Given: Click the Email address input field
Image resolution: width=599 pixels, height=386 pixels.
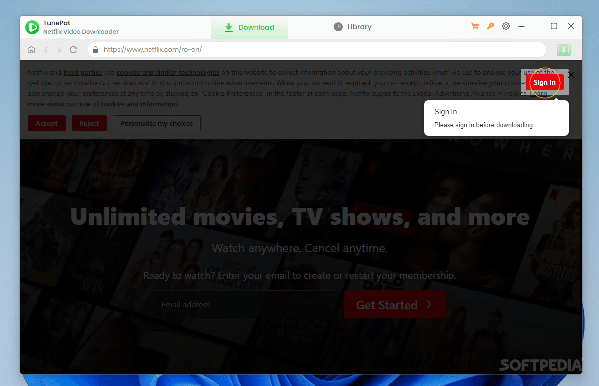Looking at the screenshot, I should pos(247,304).
